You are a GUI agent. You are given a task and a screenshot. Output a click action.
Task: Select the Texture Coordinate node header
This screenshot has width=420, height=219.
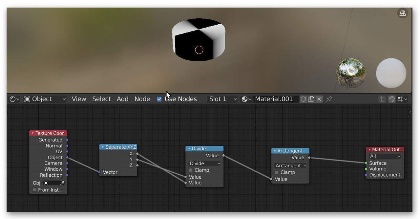[48, 133]
